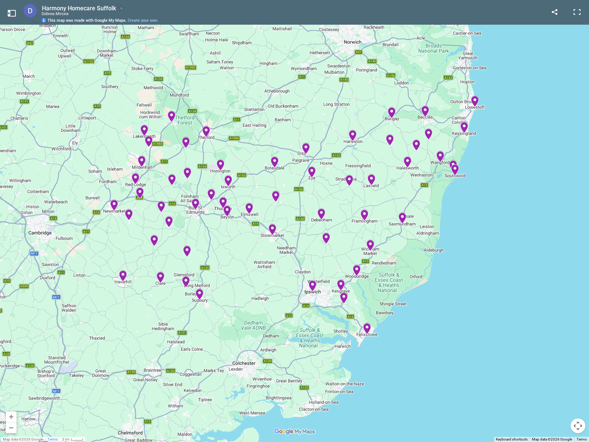Viewport: 589px width, 442px height.
Task: Star the Harmony Homecare Suffolk map
Action: 121,8
